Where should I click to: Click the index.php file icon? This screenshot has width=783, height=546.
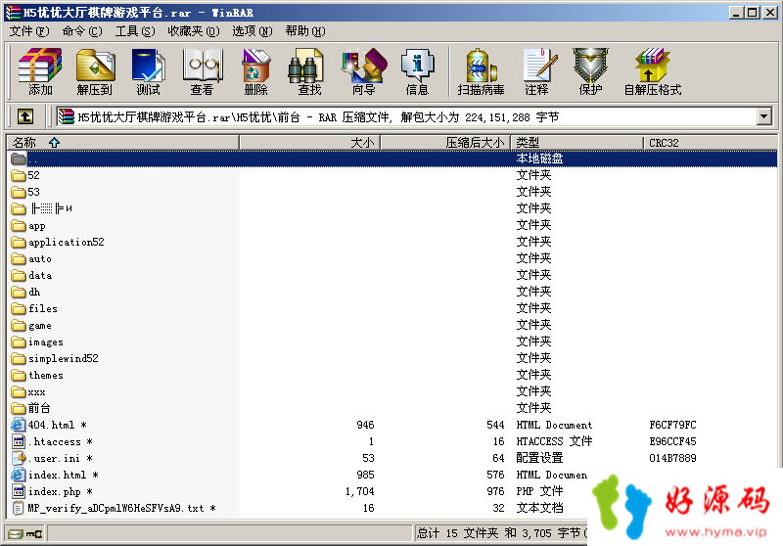(18, 491)
